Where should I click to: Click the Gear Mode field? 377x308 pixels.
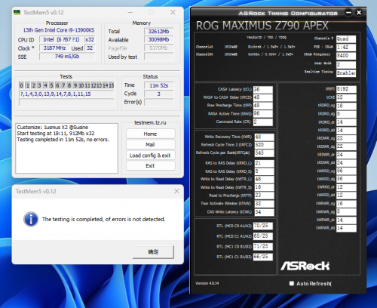[346, 65]
